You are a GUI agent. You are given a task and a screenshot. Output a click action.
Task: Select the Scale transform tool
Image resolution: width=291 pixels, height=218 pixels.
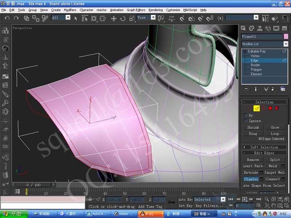(132, 18)
